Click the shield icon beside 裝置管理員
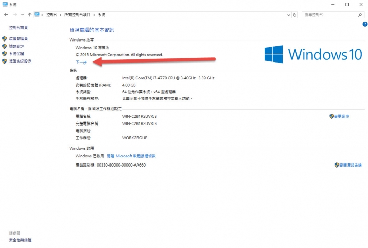 (x=4, y=39)
